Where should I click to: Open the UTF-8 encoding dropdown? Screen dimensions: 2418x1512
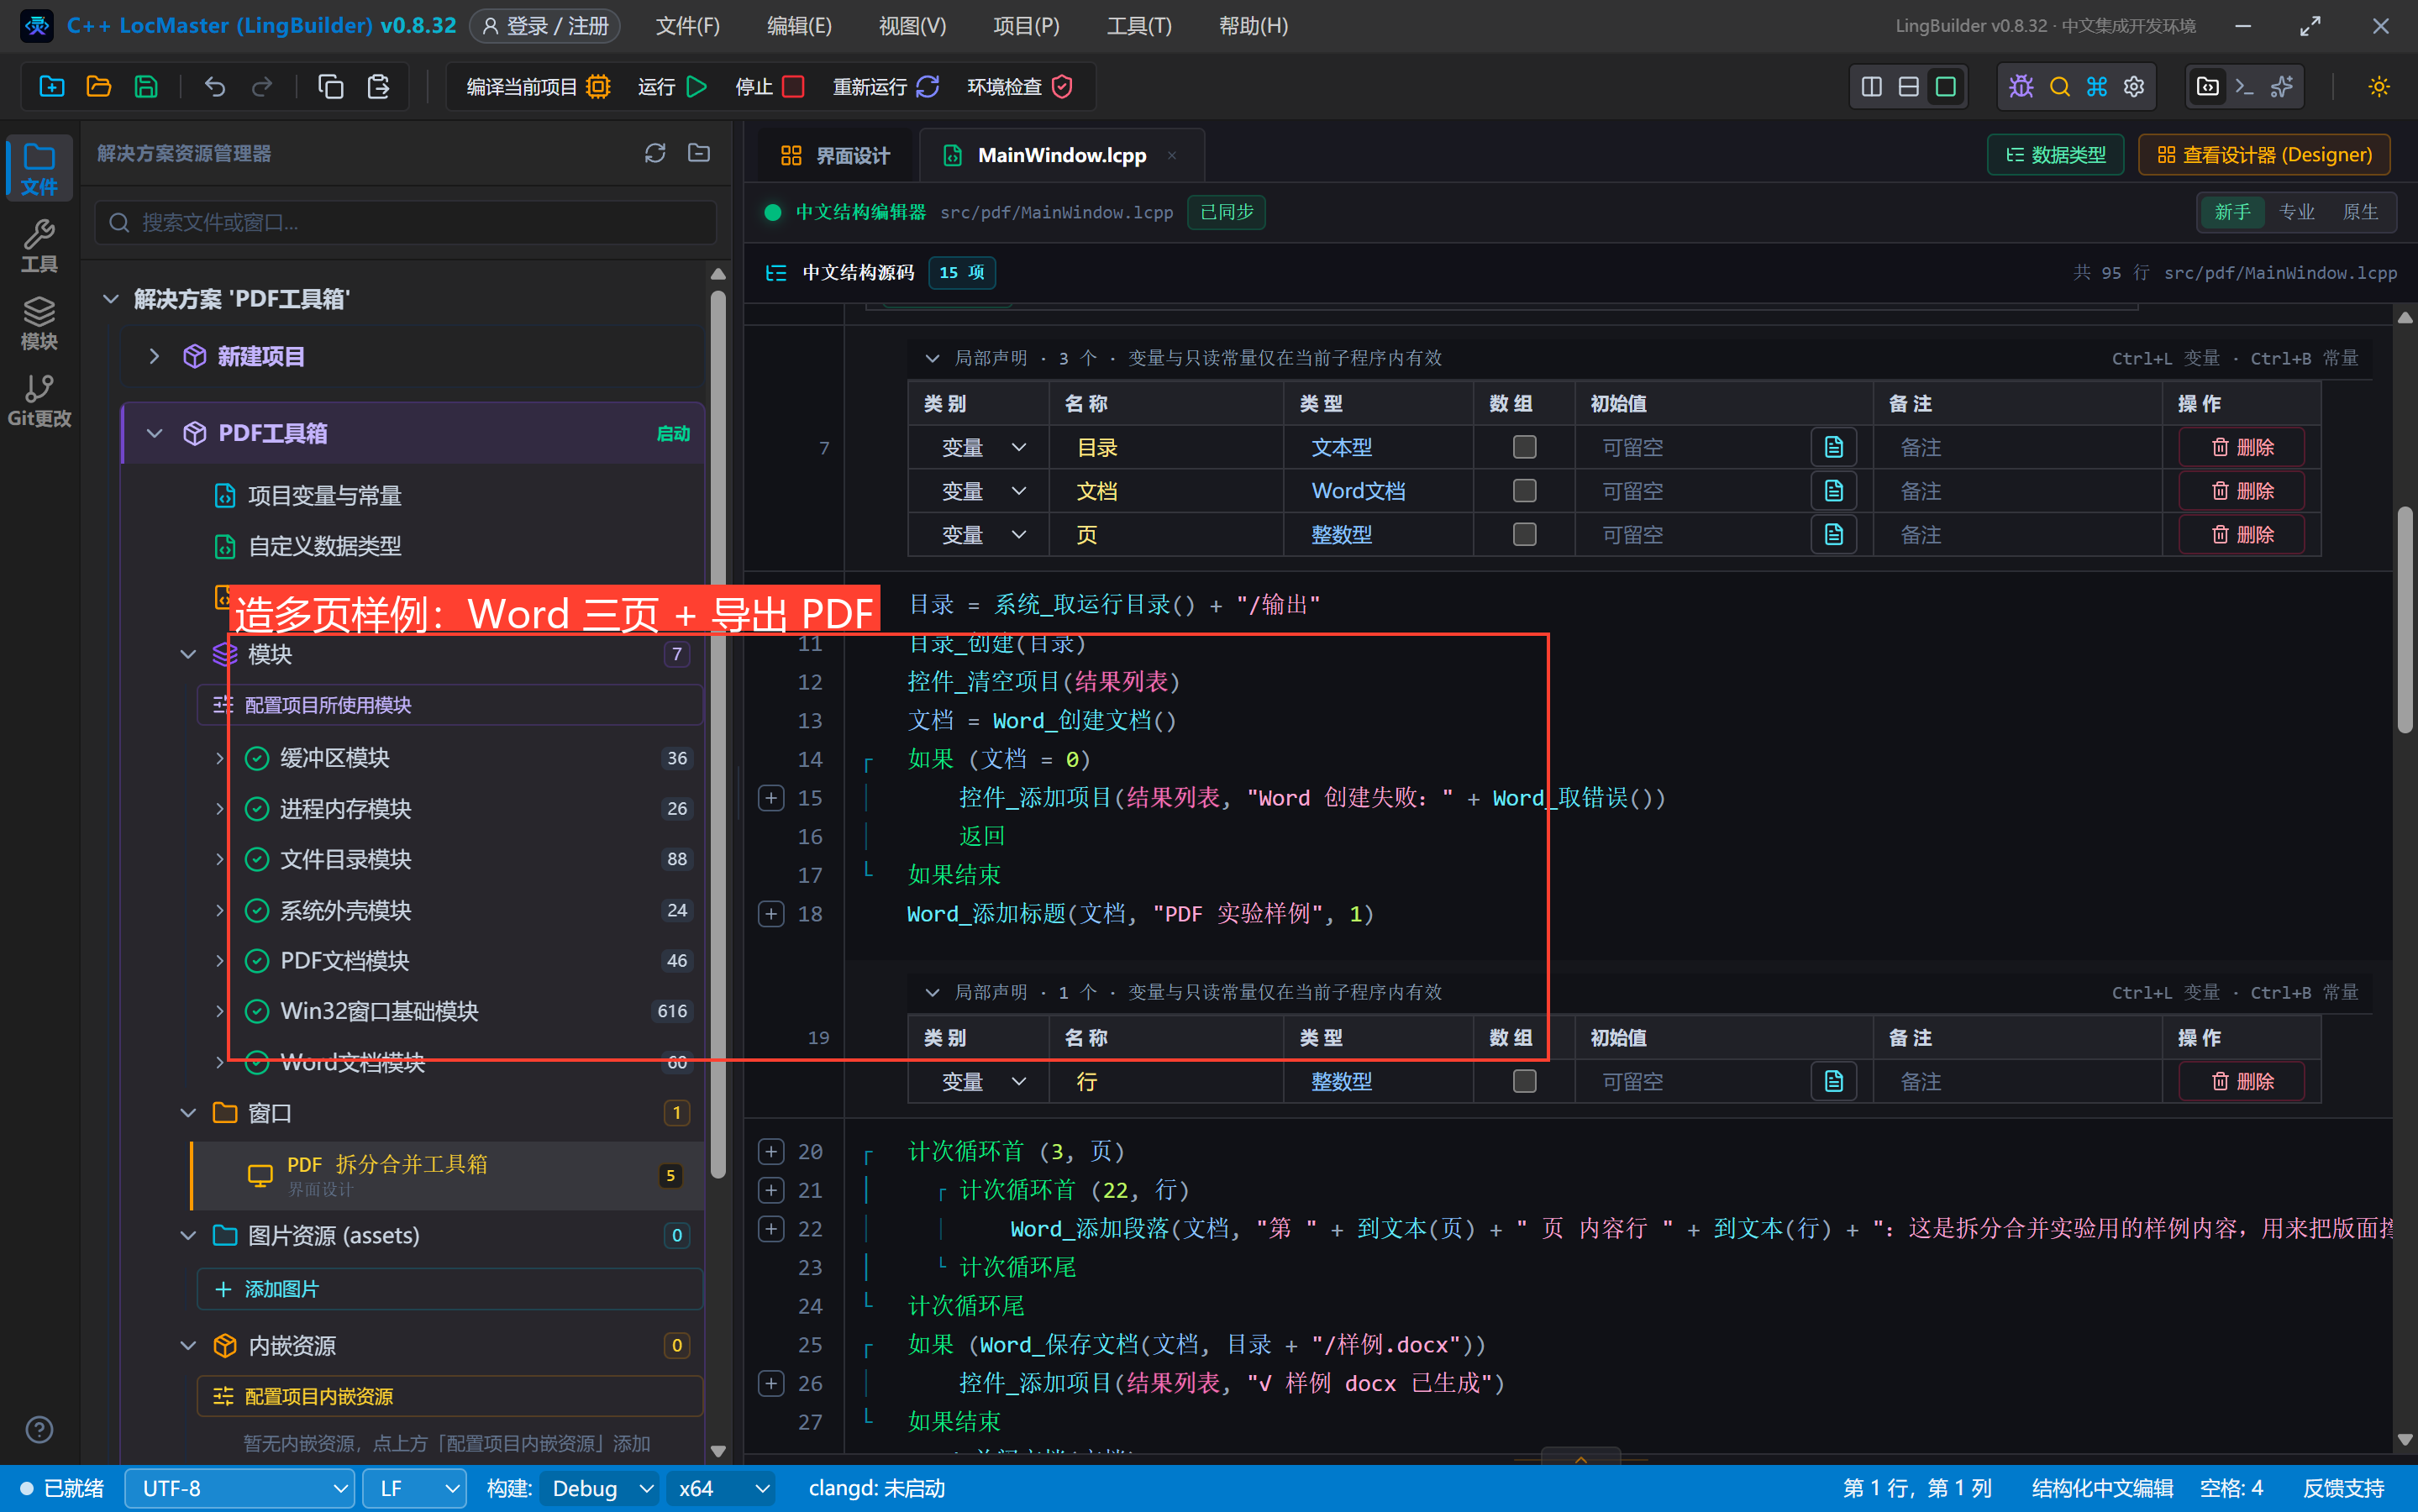[x=240, y=1488]
